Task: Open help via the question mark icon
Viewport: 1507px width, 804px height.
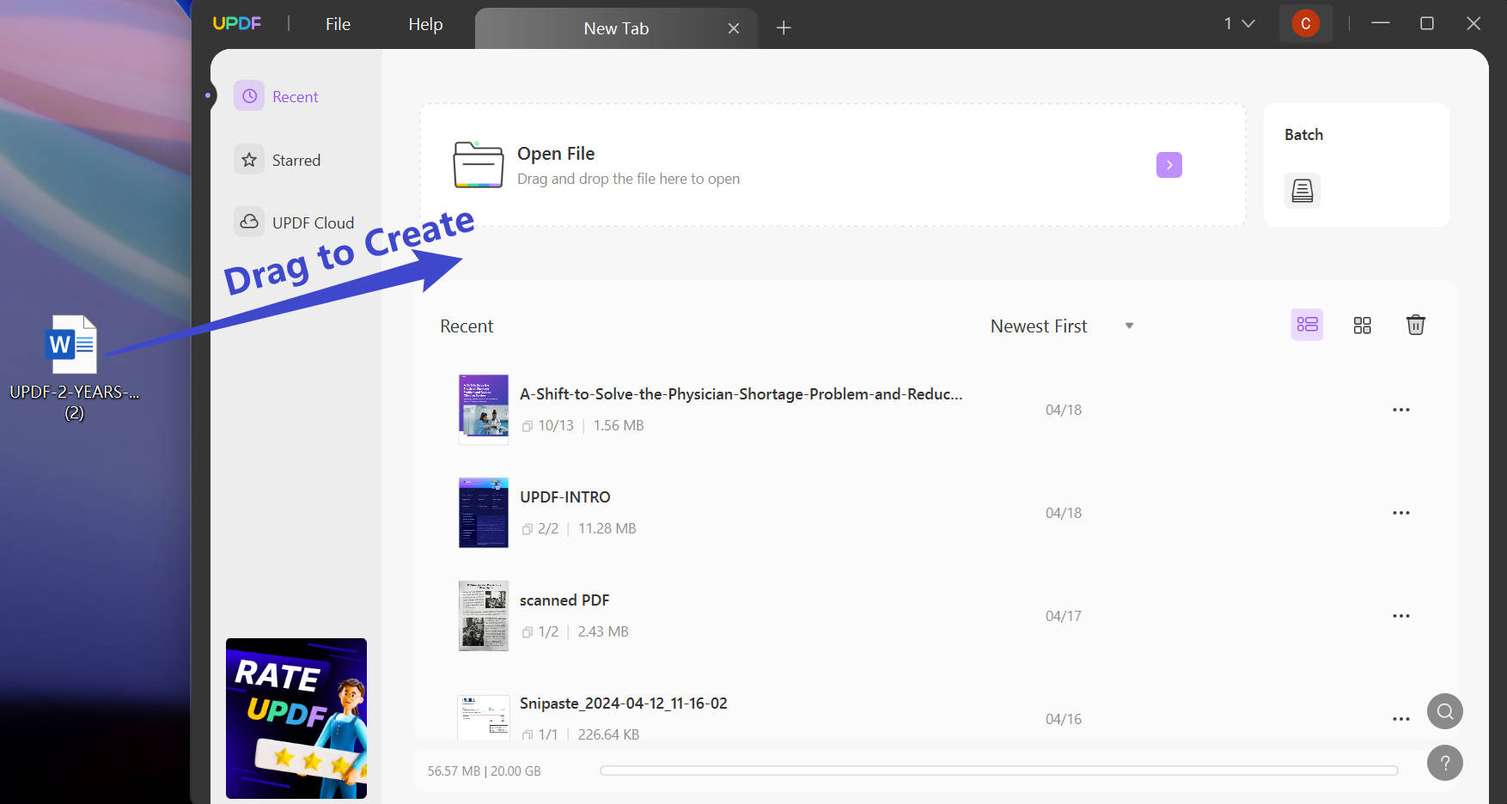Action: (1444, 763)
